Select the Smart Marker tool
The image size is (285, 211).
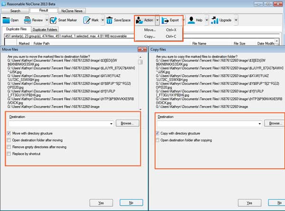[x=64, y=20]
